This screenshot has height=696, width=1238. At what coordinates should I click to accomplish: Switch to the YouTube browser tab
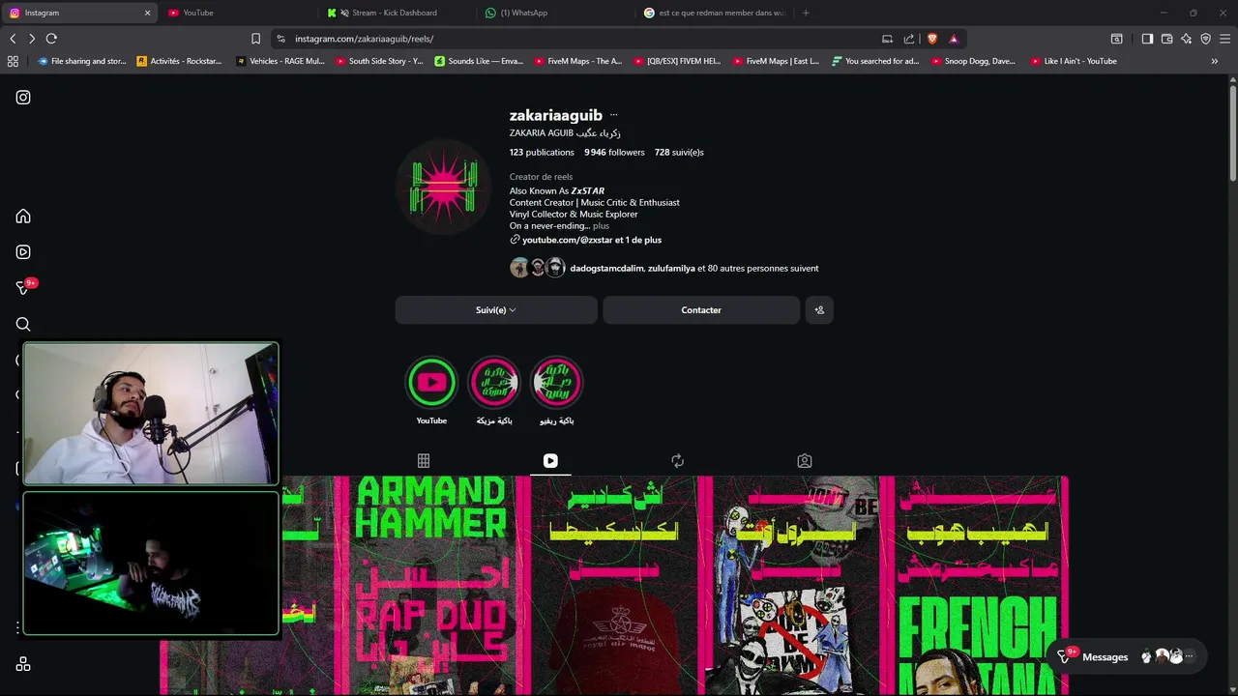click(x=238, y=13)
